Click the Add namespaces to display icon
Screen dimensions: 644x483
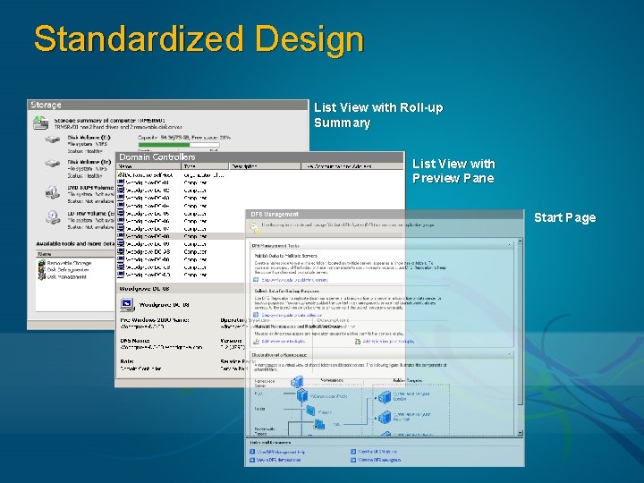click(257, 342)
